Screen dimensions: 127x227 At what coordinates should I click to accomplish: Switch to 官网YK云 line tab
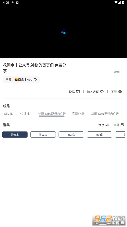pos(78,114)
